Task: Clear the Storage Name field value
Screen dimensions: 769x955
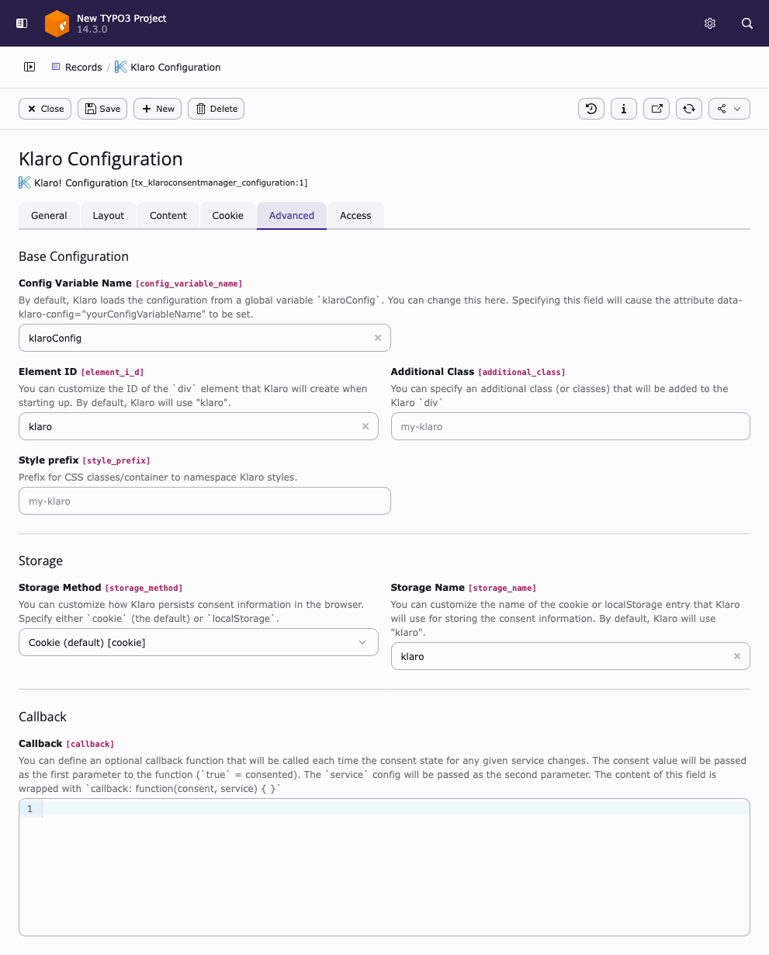Action: pyautogui.click(x=737, y=656)
